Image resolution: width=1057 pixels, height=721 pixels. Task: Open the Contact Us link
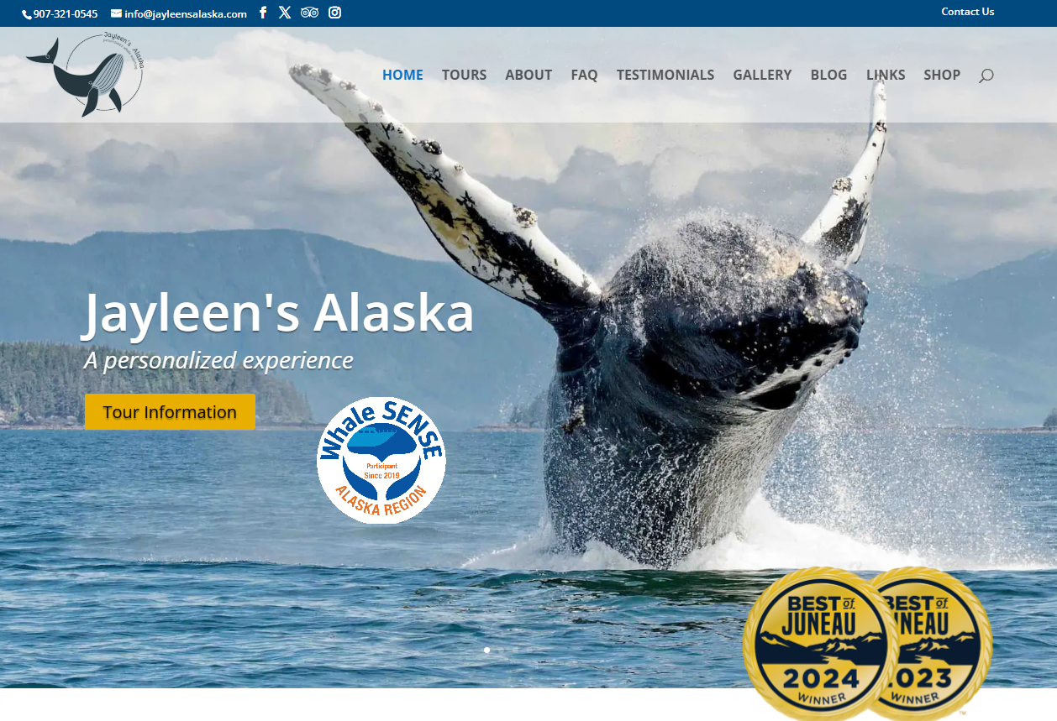tap(967, 12)
